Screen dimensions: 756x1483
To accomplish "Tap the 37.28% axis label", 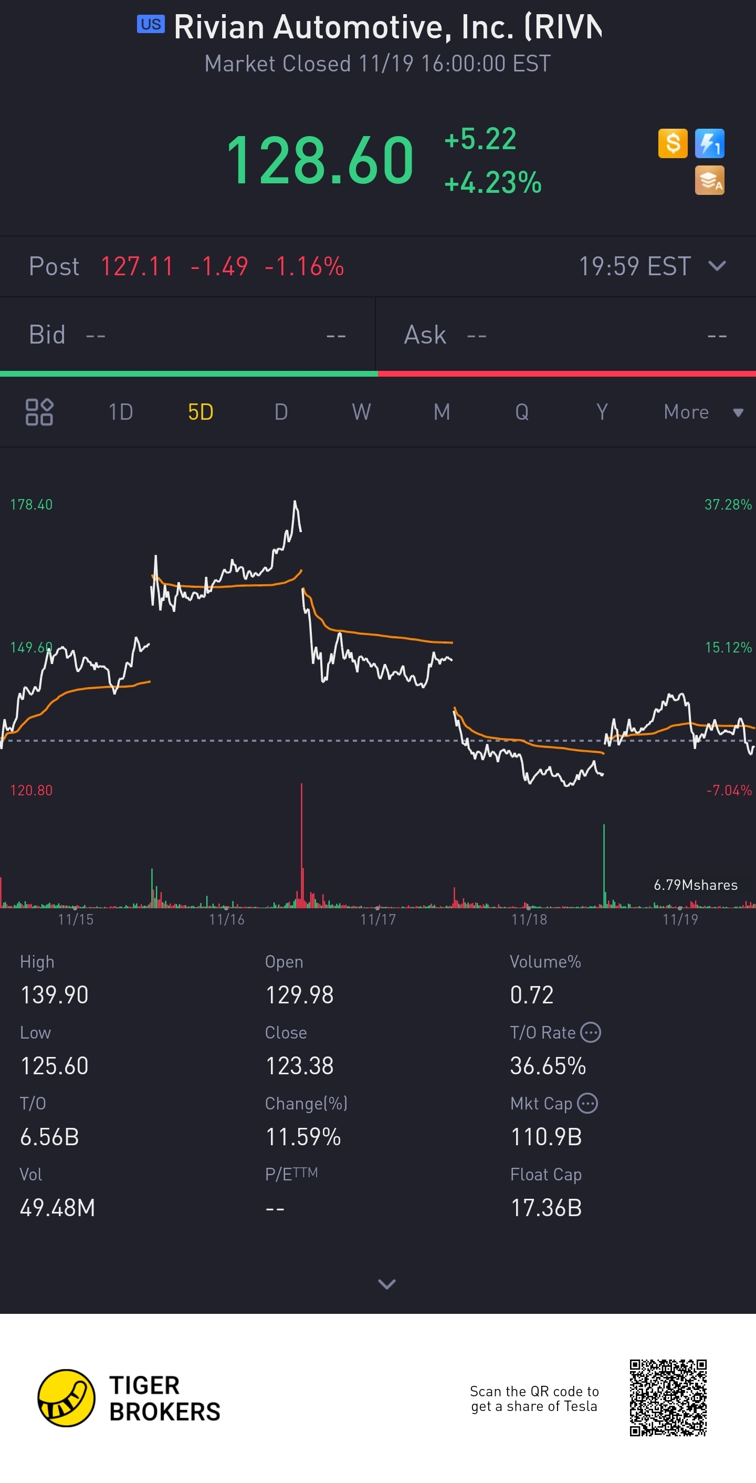I will (728, 504).
